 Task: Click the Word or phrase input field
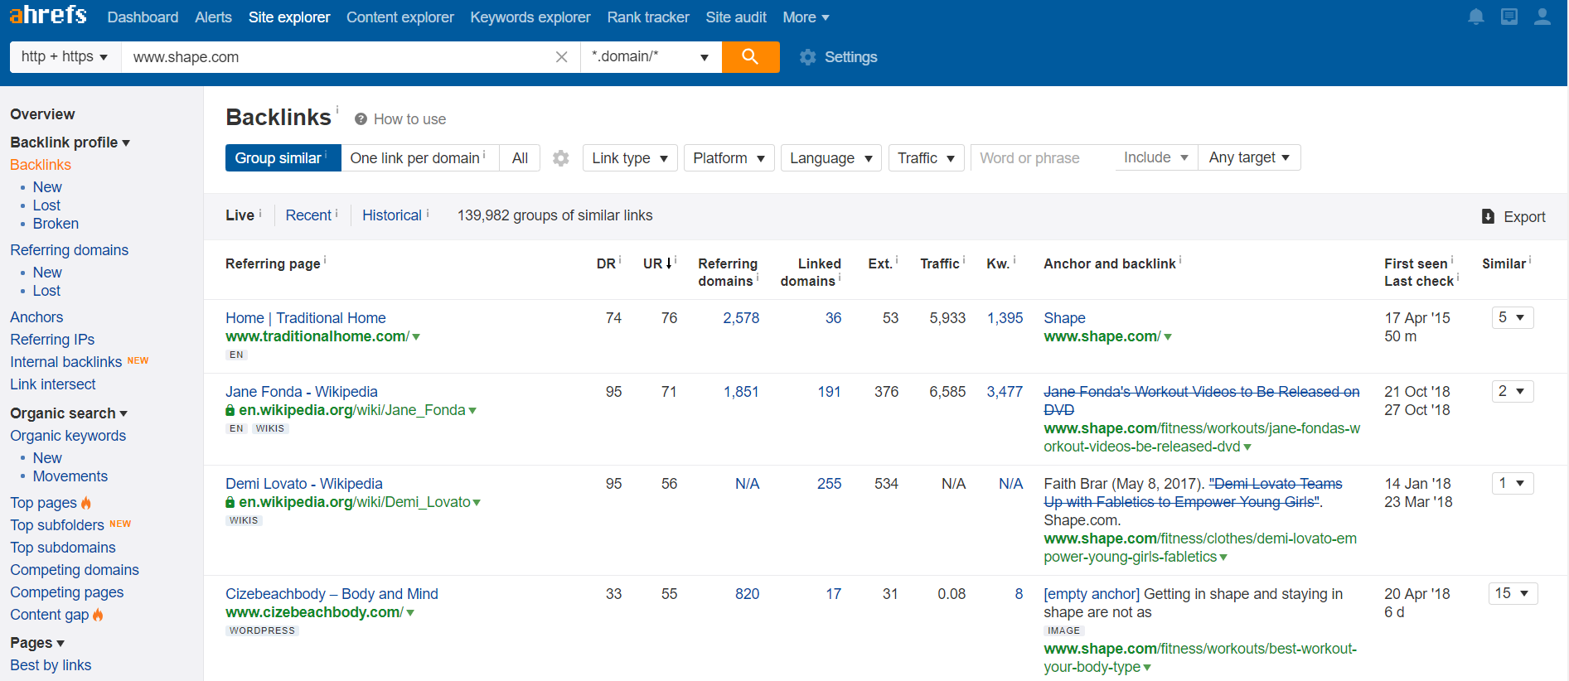(x=1043, y=158)
